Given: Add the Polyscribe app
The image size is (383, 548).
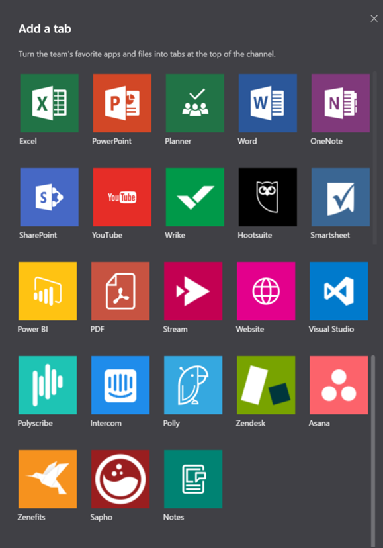Looking at the screenshot, I should [48, 385].
